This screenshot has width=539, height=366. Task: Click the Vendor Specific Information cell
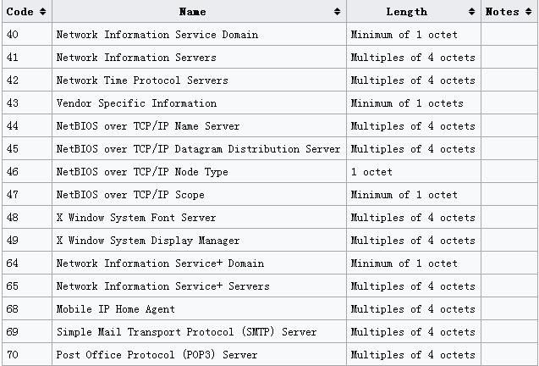coord(136,103)
